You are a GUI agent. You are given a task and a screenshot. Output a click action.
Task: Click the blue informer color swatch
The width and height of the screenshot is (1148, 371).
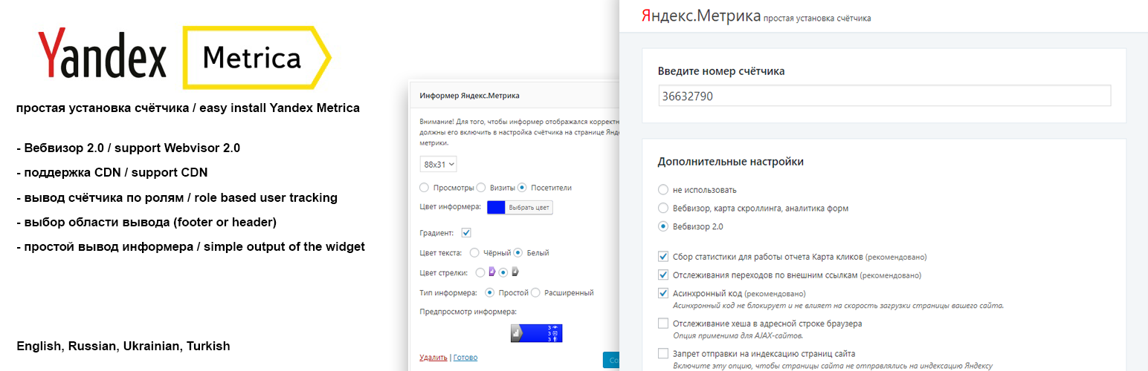496,208
